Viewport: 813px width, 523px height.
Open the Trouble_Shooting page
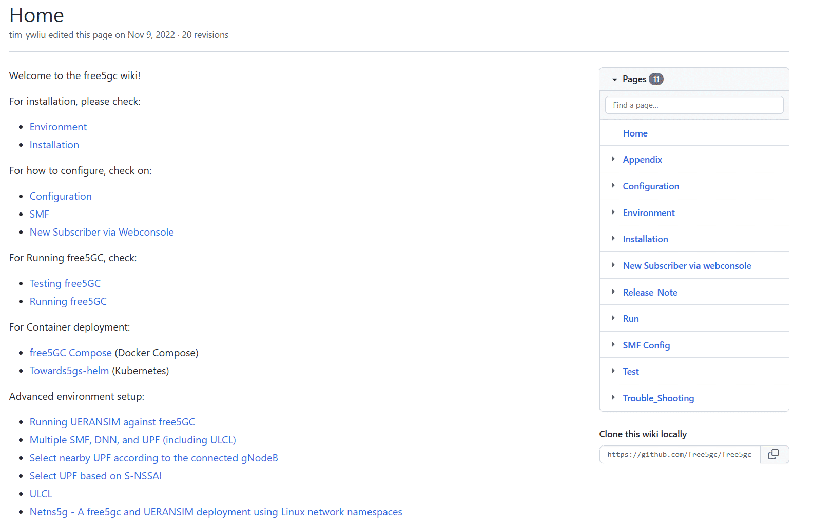658,398
